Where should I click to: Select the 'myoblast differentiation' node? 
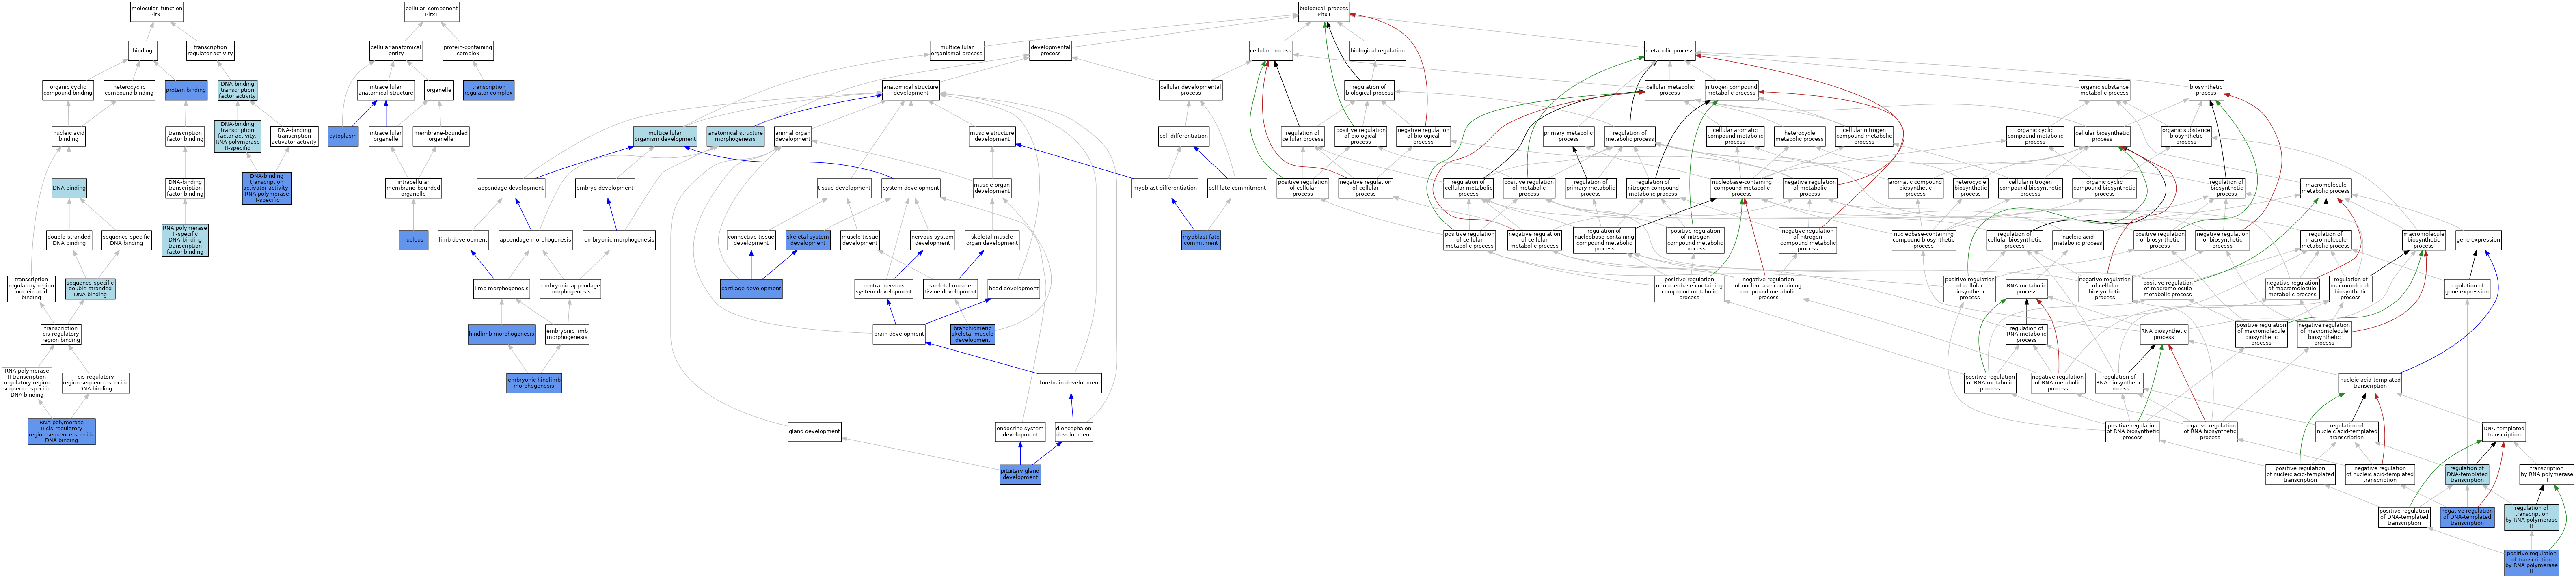tap(1165, 188)
